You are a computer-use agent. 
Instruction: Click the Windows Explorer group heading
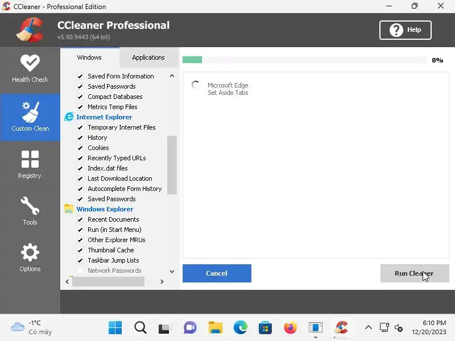pos(105,209)
